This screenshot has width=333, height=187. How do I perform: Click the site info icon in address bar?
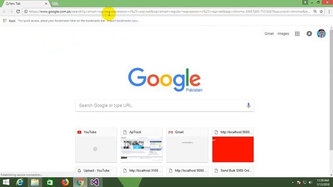(25, 11)
